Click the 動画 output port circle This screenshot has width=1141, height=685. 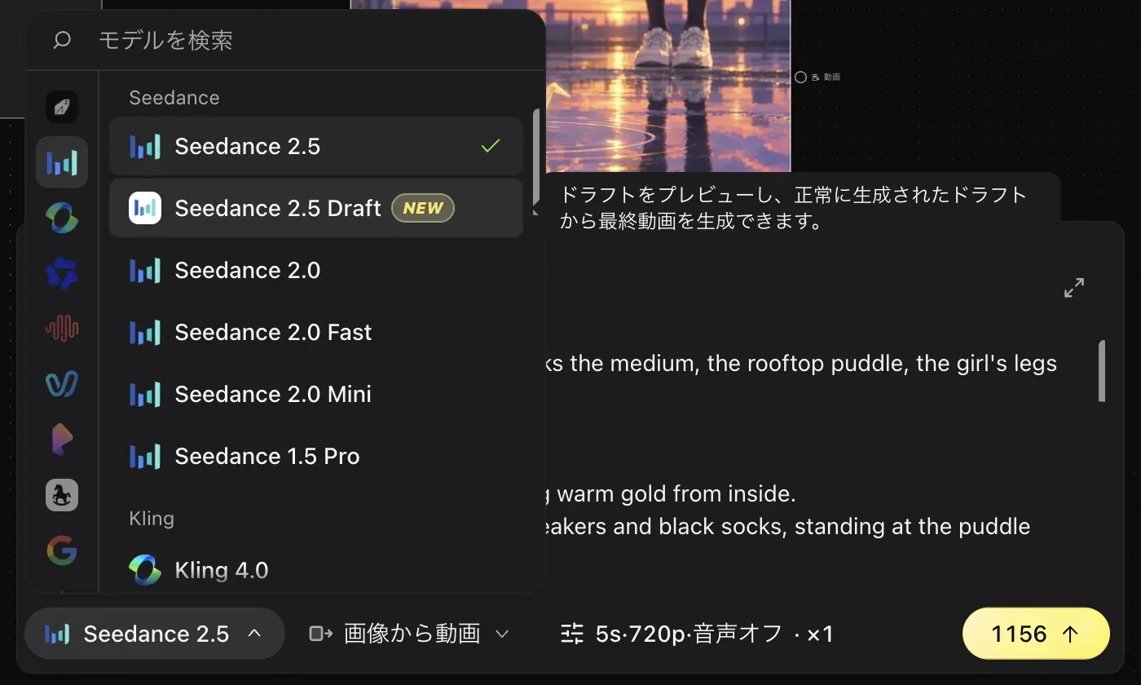coord(800,77)
